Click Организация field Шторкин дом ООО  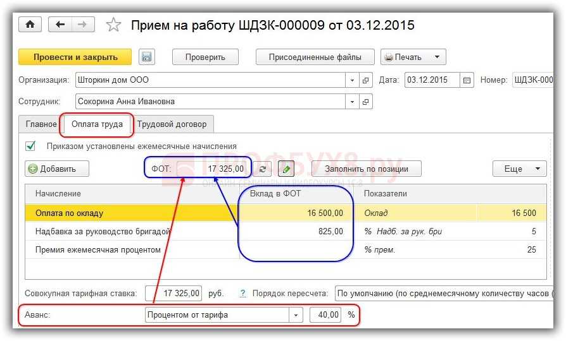pyautogui.click(x=210, y=80)
